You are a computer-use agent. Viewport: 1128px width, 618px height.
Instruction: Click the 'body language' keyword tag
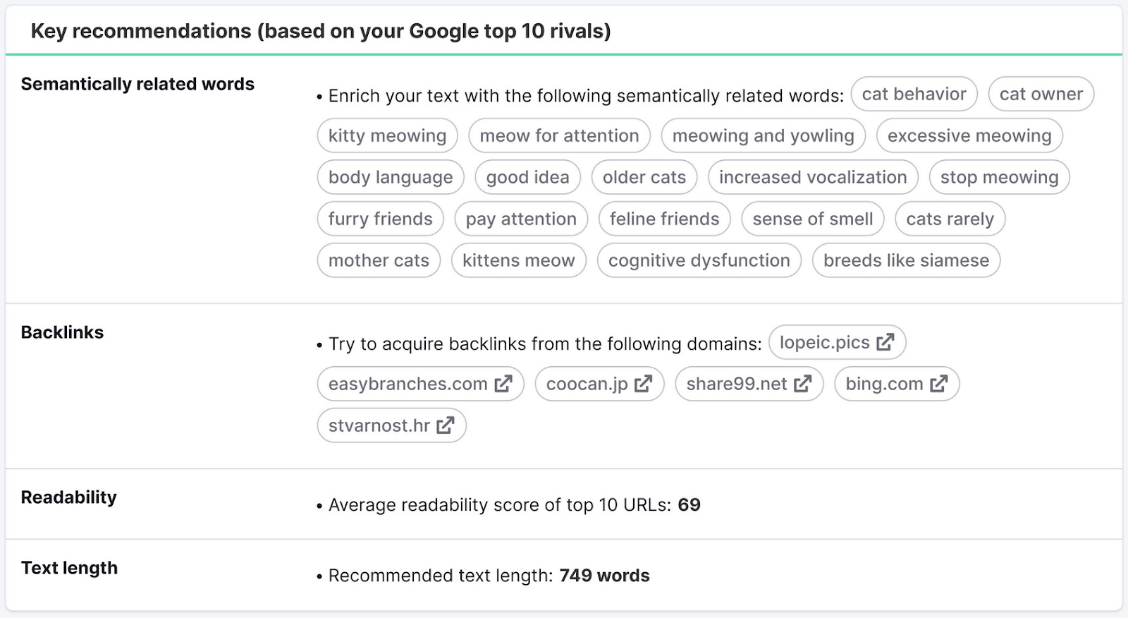point(391,177)
